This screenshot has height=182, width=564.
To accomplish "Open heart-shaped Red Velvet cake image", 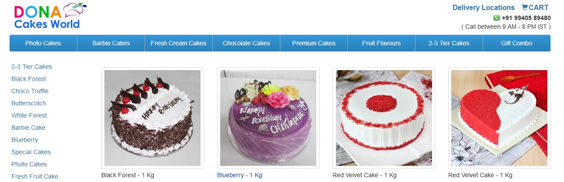I will coord(499,118).
